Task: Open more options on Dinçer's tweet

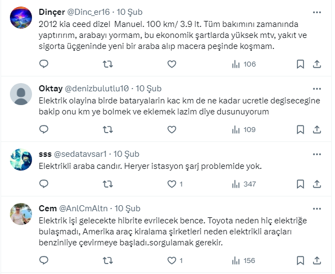Action: pyautogui.click(x=317, y=12)
